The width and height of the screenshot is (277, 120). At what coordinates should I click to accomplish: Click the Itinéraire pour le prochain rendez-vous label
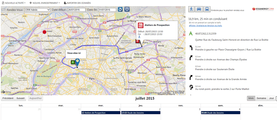[x=227, y=10]
